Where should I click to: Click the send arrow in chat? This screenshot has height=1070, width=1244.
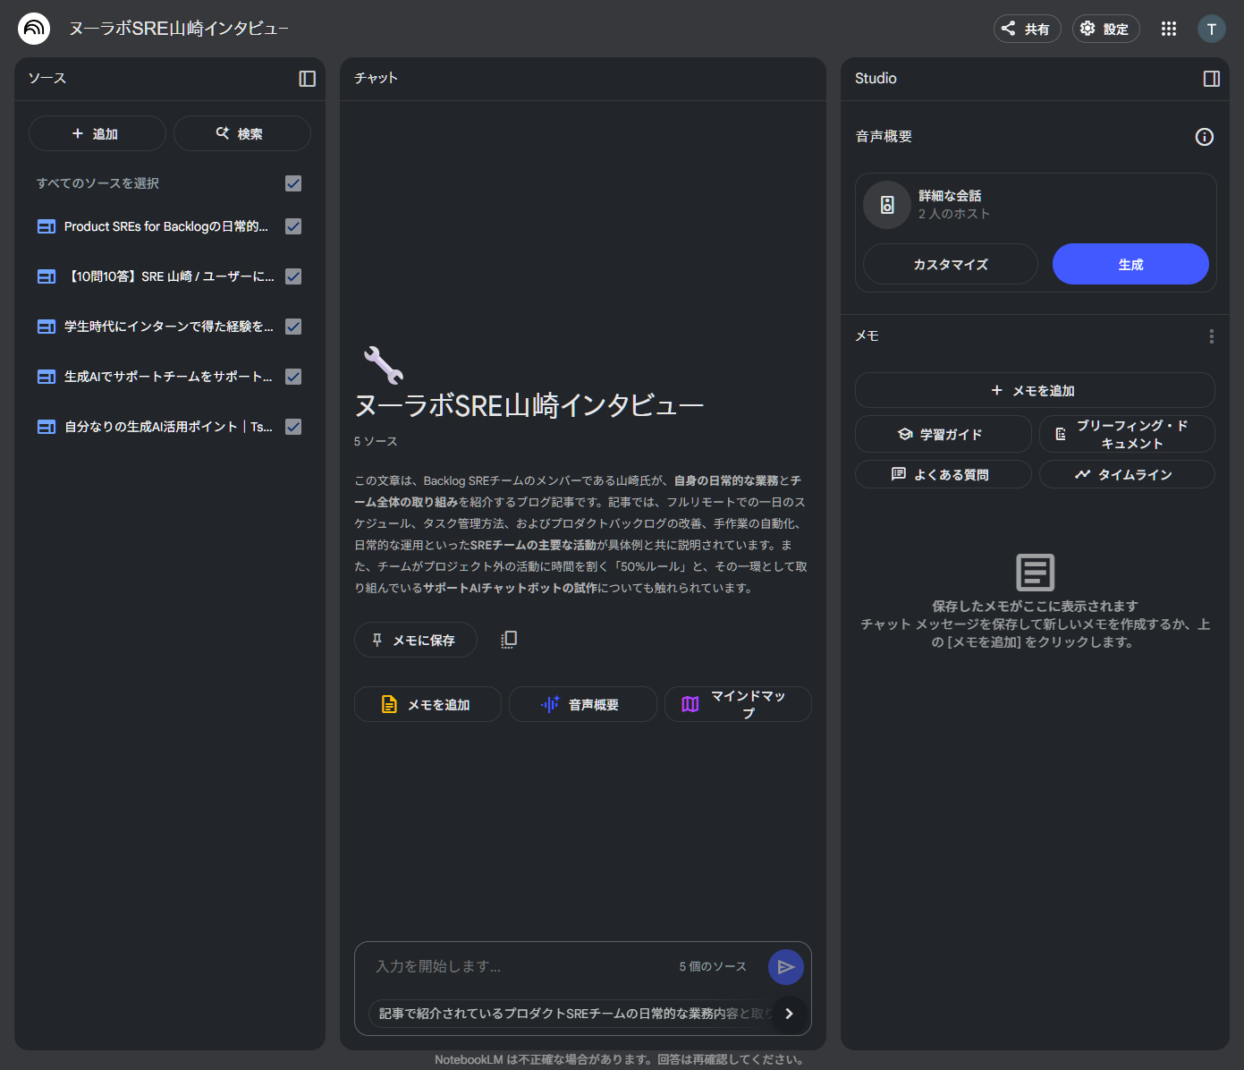(785, 966)
